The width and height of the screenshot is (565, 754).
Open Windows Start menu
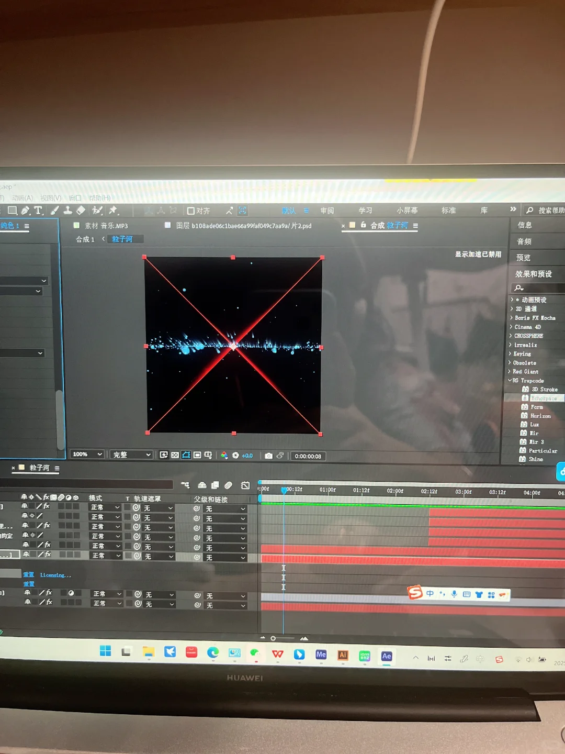click(x=105, y=651)
